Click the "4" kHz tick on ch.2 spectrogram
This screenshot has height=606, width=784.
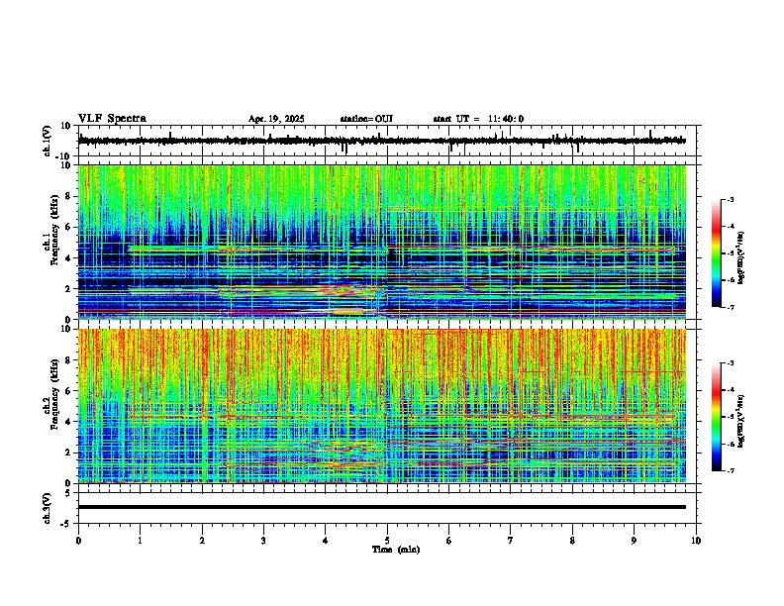(69, 422)
